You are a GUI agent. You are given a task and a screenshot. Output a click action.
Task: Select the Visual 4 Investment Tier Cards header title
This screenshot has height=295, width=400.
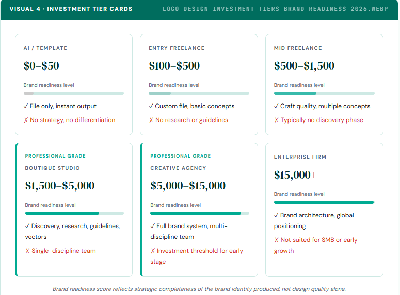coord(71,9)
